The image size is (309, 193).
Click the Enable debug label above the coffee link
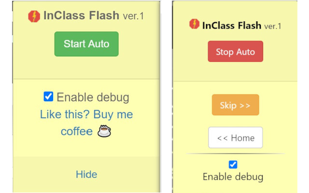[93, 97]
